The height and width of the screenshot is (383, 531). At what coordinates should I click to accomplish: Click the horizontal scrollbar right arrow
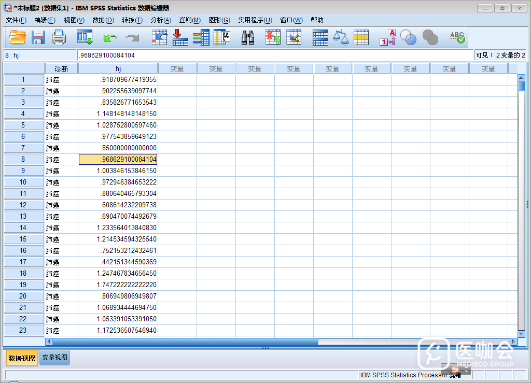513,342
